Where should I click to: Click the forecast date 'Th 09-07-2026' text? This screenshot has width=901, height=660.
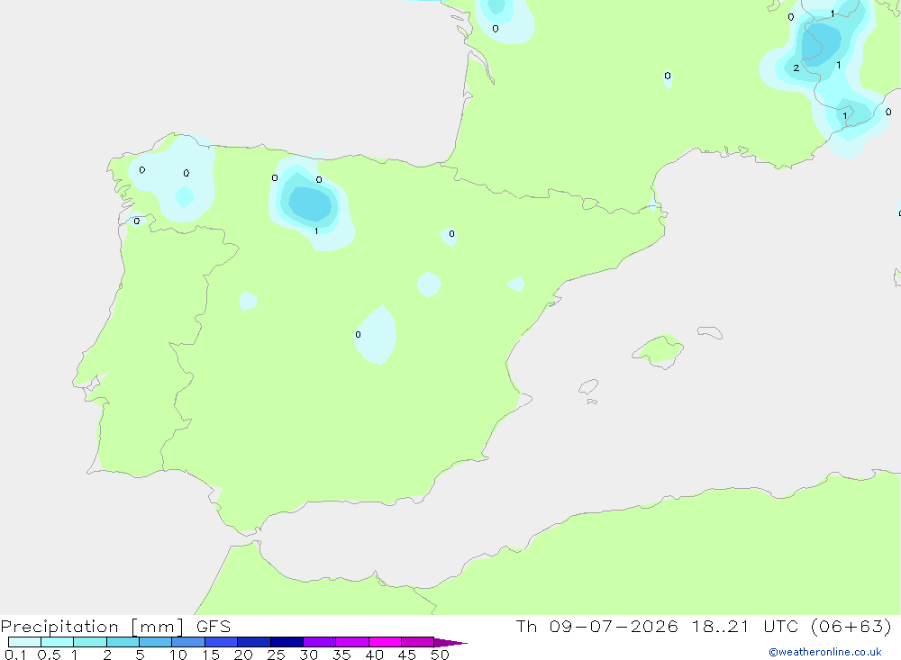(596, 626)
